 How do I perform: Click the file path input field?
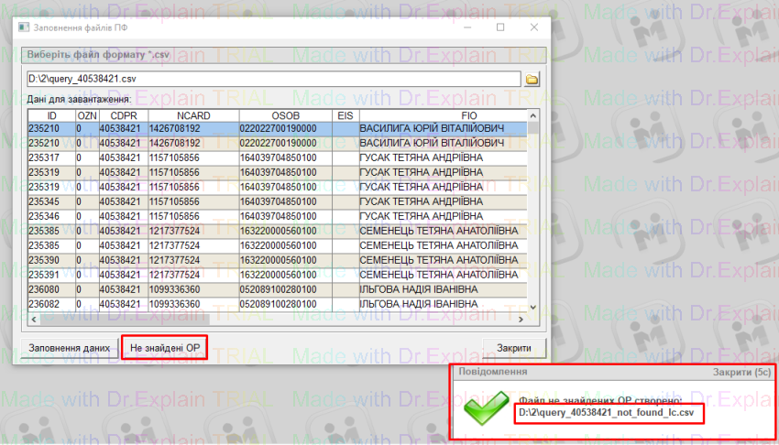click(x=273, y=80)
